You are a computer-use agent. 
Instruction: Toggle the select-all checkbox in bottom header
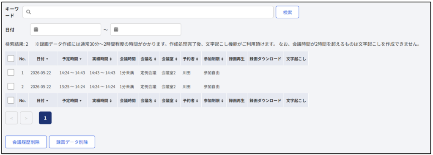pos(11,100)
